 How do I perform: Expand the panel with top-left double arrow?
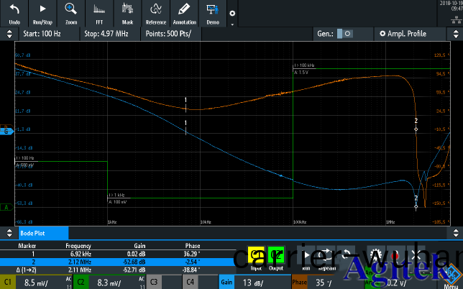pyautogui.click(x=8, y=34)
